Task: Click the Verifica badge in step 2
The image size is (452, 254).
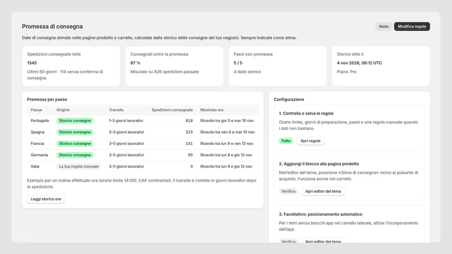Action: [x=288, y=191]
